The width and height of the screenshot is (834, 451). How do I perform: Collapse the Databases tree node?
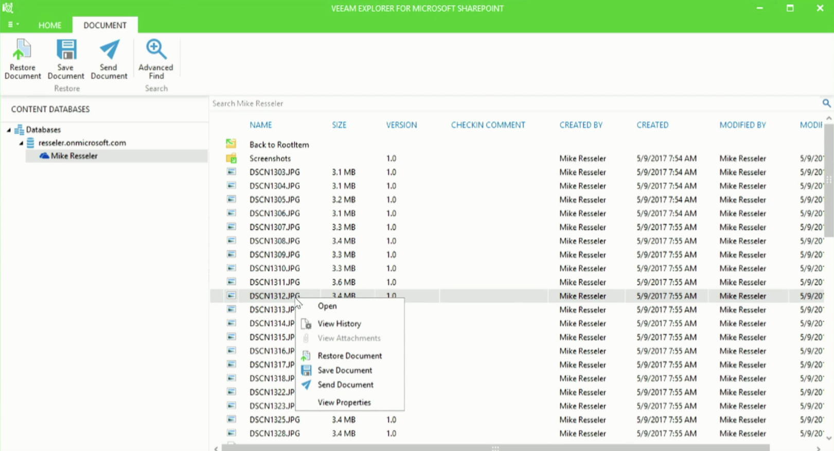pos(9,130)
